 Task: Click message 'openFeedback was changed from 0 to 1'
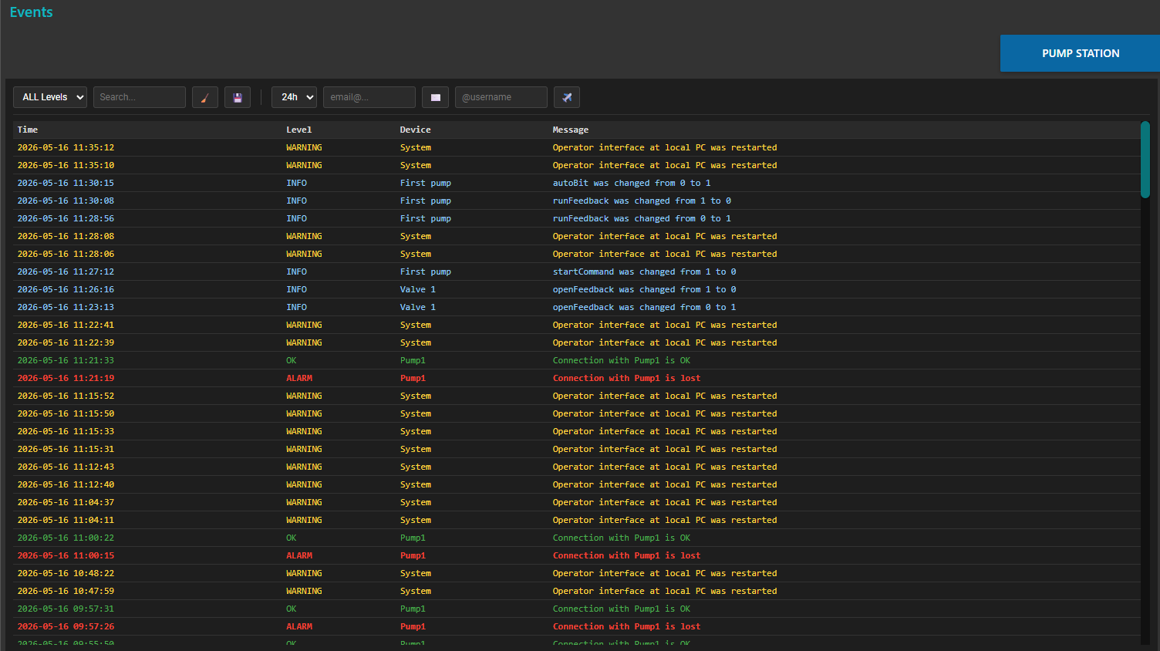click(645, 307)
